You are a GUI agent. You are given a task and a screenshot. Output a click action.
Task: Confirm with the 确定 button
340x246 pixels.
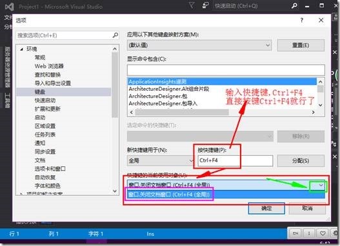point(266,209)
